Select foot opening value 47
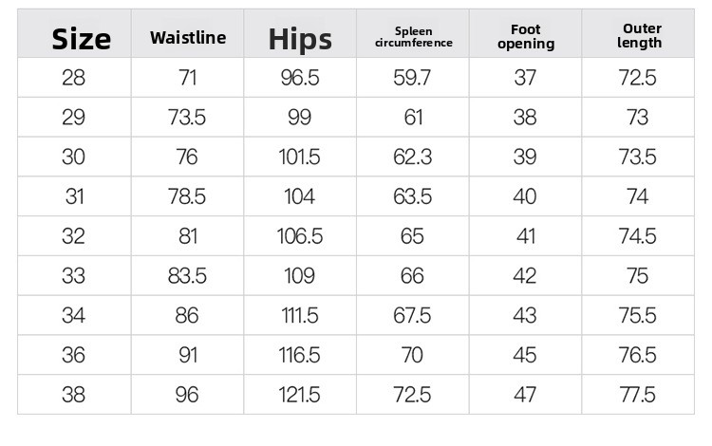This screenshot has height=446, width=712. tap(525, 395)
